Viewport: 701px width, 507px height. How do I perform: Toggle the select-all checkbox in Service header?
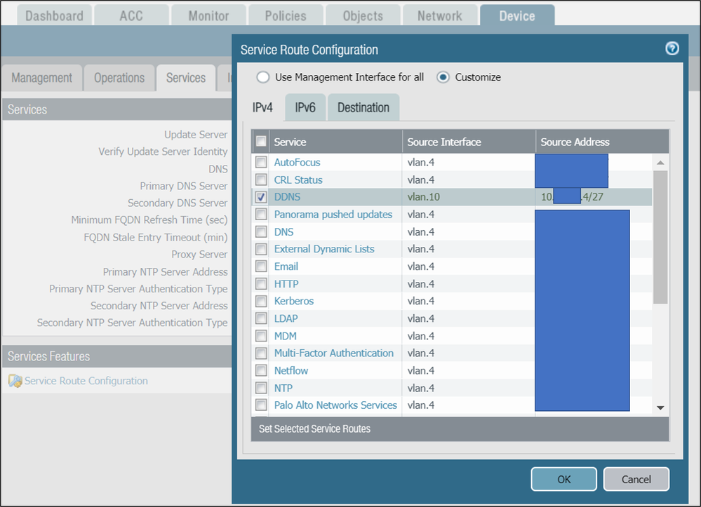pos(261,142)
